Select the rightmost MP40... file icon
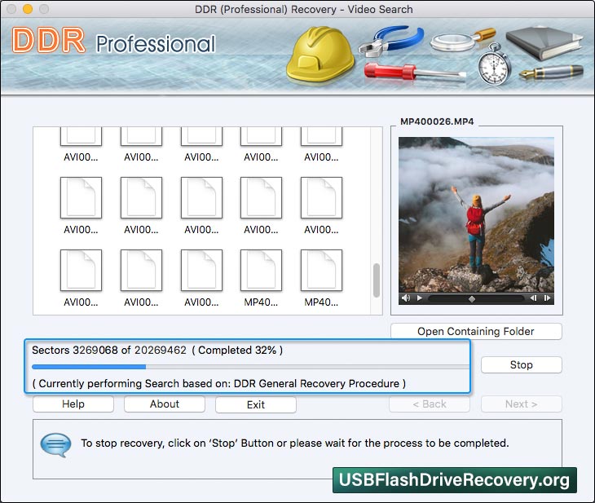Image resolution: width=595 pixels, height=503 pixels. pos(321,271)
